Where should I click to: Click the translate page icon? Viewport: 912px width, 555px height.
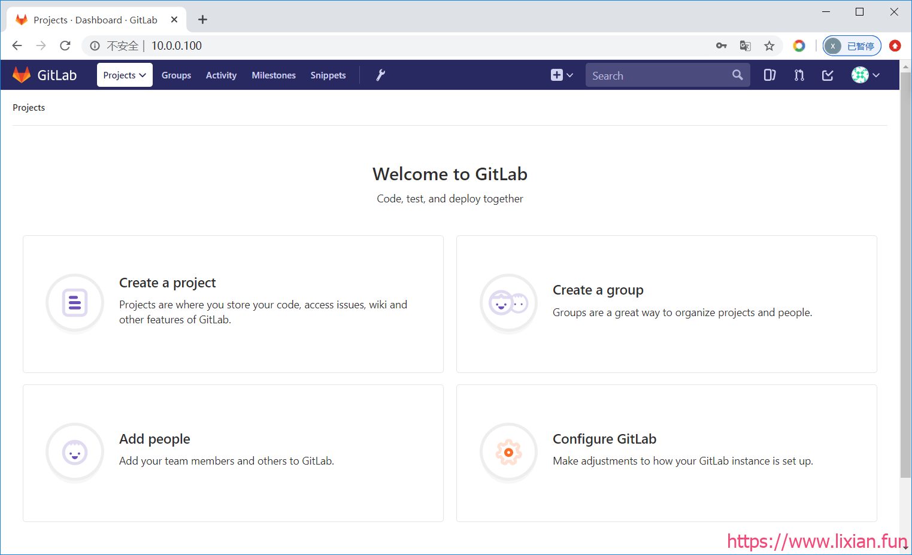point(745,46)
